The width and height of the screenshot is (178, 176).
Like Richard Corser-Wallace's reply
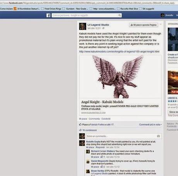(x=95, y=157)
